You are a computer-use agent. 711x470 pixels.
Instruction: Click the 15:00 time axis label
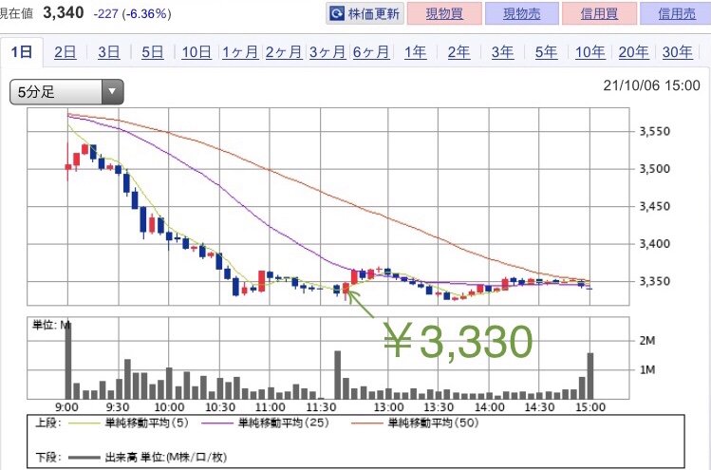point(589,407)
